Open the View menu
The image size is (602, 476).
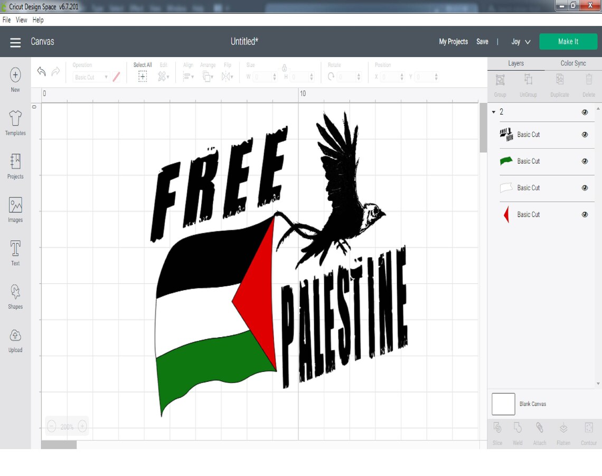[x=21, y=20]
